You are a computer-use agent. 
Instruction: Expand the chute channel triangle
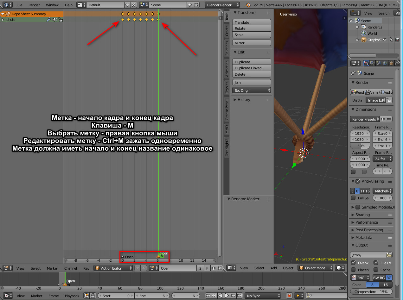pos(3,20)
